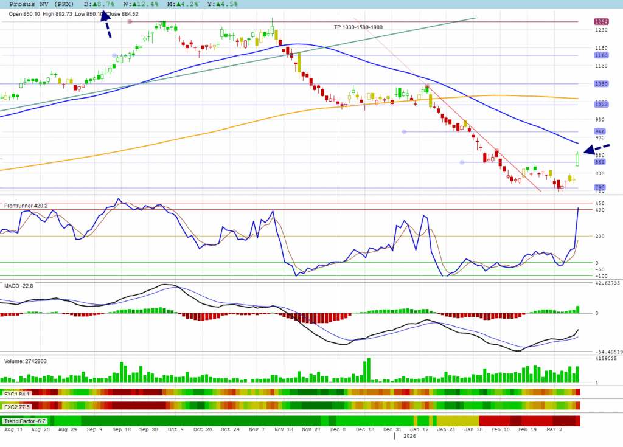Click the dark blue arrow at top left
The image size is (623, 447).
click(x=106, y=24)
